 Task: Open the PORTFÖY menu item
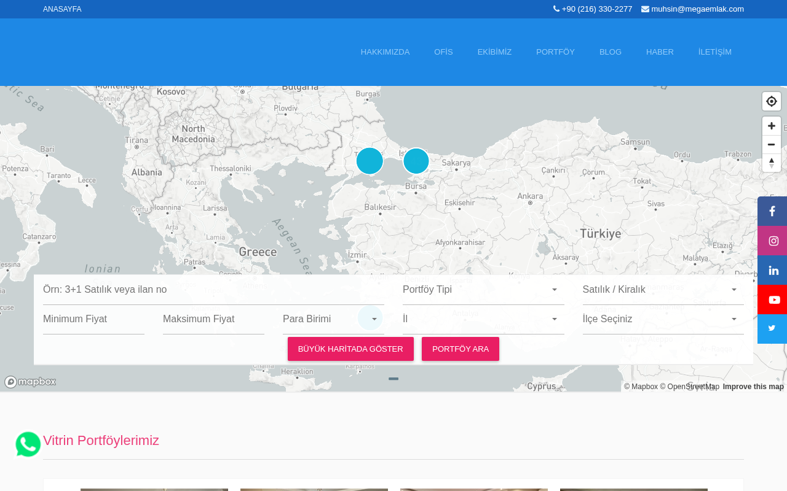click(555, 52)
